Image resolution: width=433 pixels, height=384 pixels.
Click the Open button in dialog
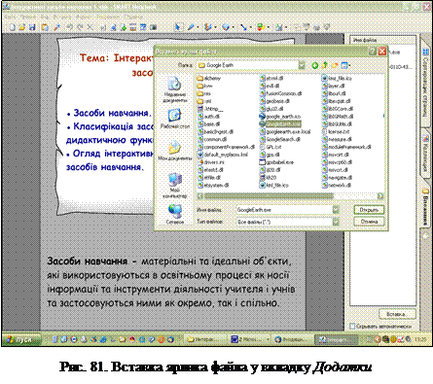[x=369, y=210]
